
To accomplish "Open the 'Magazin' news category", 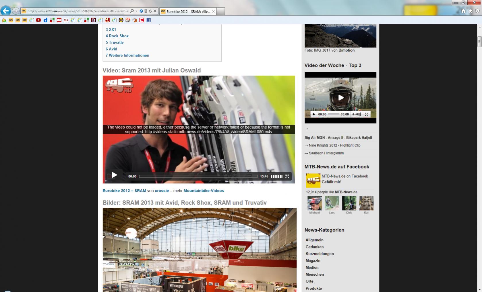I will [x=313, y=261].
